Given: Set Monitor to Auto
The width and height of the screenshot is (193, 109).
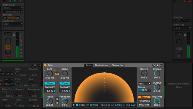Looking at the screenshot, I should pos(11,18).
